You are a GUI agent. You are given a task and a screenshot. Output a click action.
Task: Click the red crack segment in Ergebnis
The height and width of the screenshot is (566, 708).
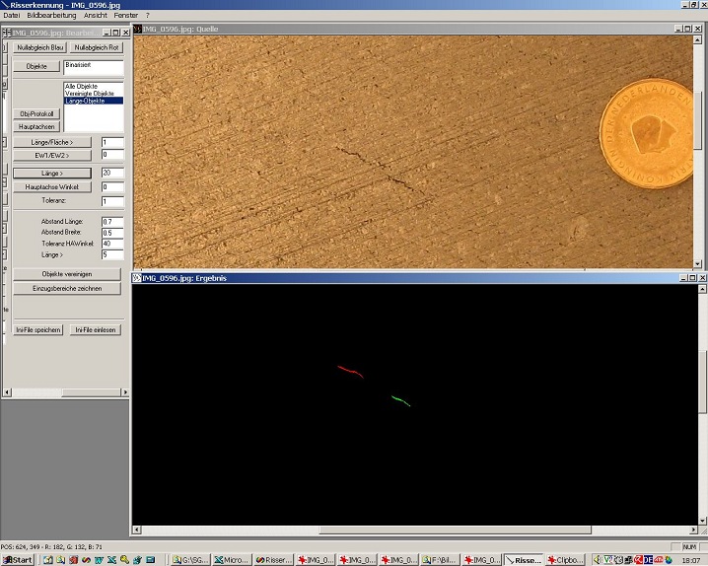pos(350,372)
